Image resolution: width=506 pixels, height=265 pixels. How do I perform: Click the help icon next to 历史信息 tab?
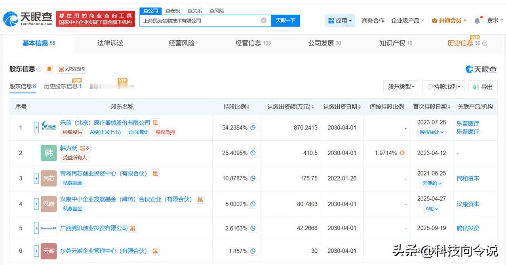(x=485, y=43)
